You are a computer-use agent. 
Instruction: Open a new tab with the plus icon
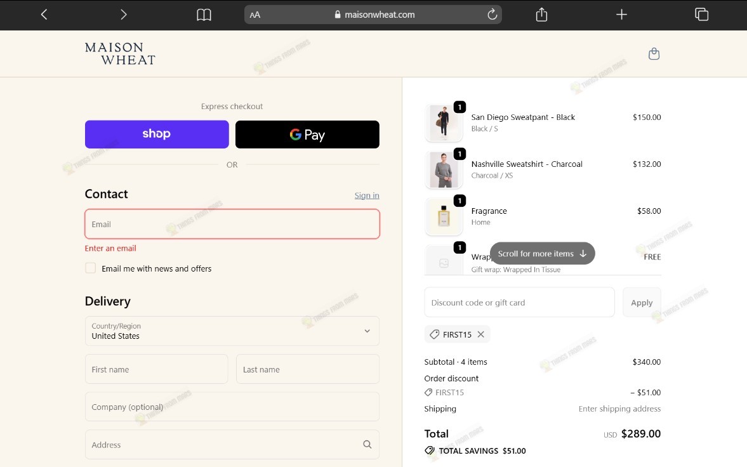coord(621,15)
